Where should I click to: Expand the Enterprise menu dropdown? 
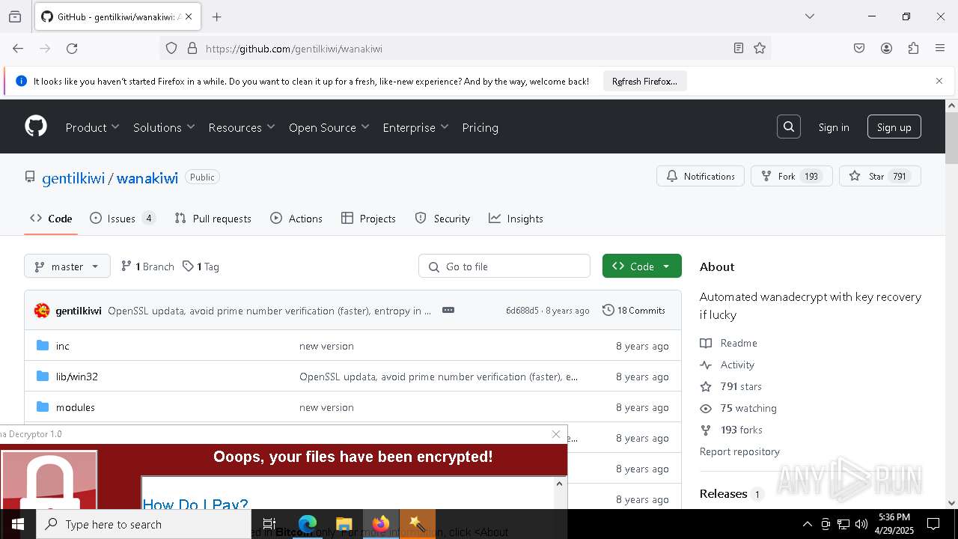click(415, 127)
